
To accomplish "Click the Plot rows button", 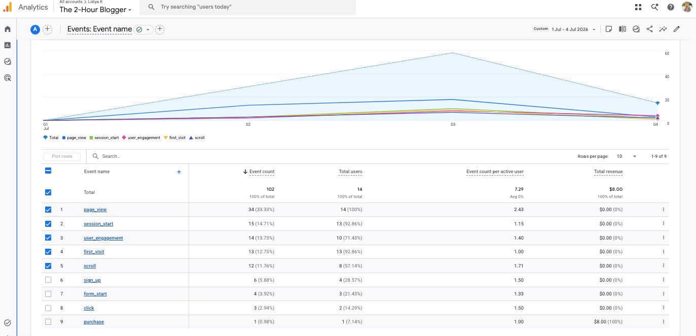I will [x=62, y=156].
